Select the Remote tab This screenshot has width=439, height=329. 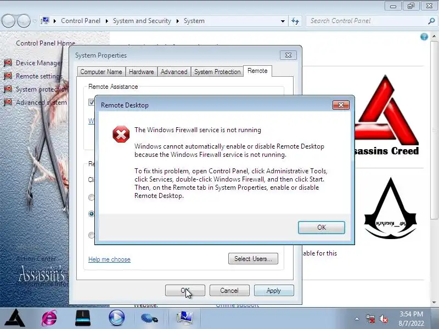[x=257, y=71]
